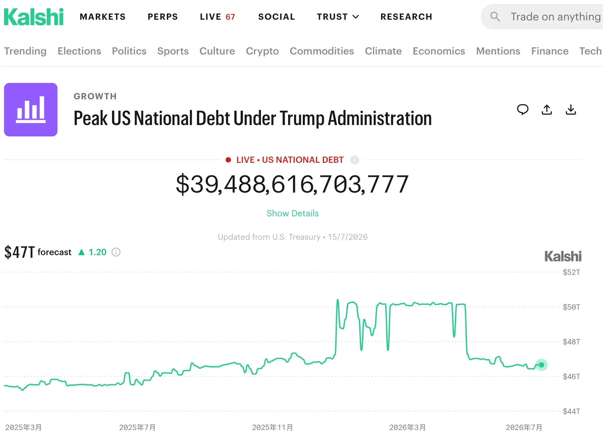Go to the Kalshi home logo
Screen dimensions: 603x442
click(34, 17)
